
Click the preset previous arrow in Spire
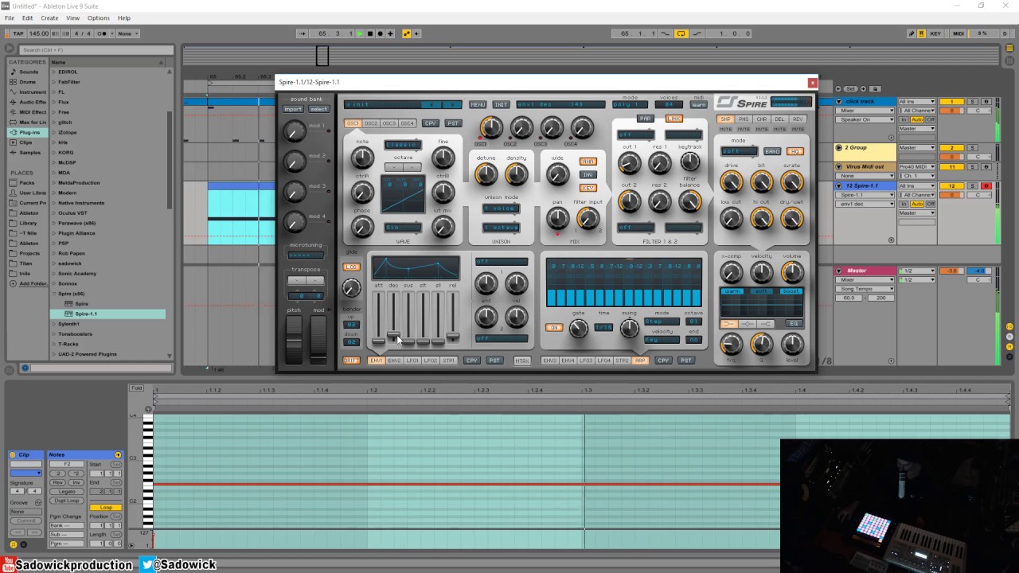coord(431,104)
